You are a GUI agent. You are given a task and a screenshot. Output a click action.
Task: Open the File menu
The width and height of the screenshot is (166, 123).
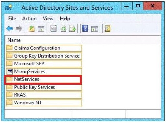click(12, 19)
